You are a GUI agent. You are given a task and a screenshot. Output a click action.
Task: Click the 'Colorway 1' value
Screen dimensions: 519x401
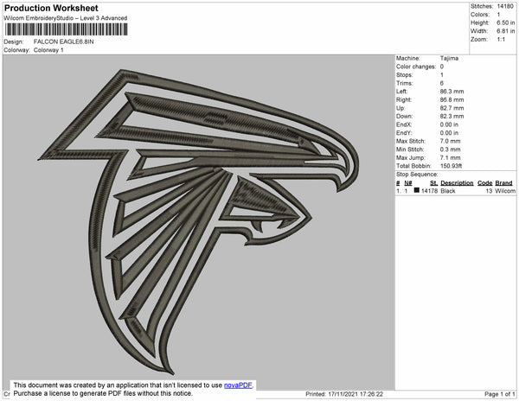click(x=48, y=50)
